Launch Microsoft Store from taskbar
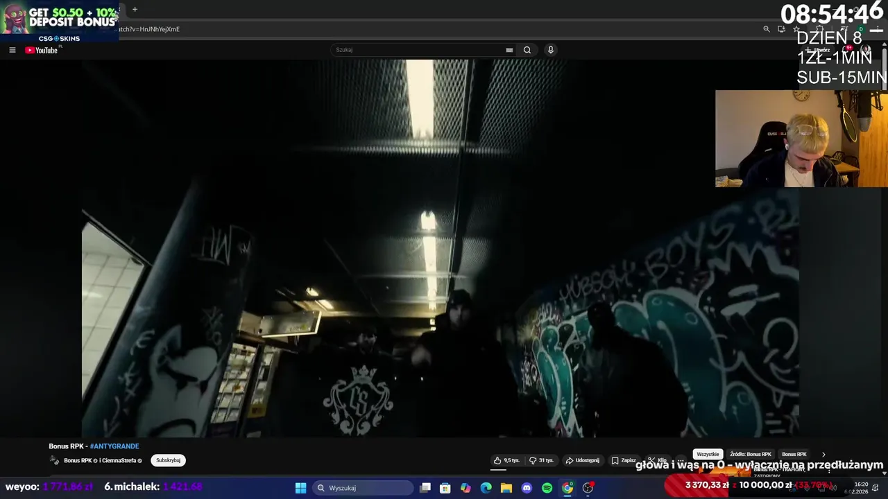Image resolution: width=888 pixels, height=499 pixels. [x=445, y=488]
